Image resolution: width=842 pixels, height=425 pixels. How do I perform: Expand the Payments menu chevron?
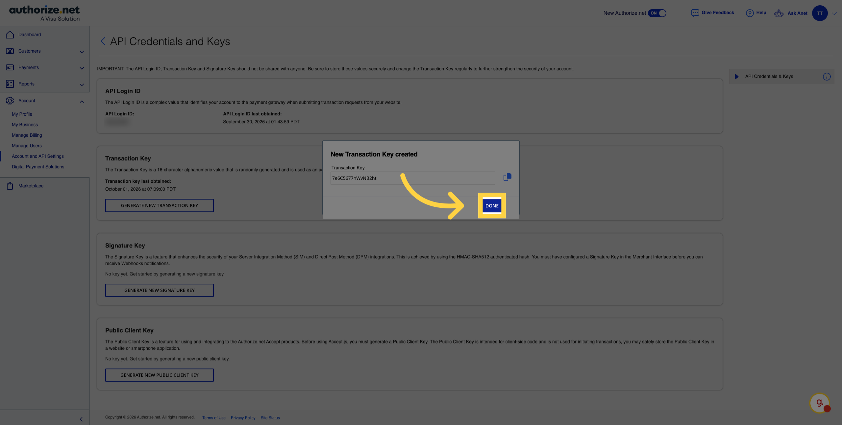tap(82, 68)
